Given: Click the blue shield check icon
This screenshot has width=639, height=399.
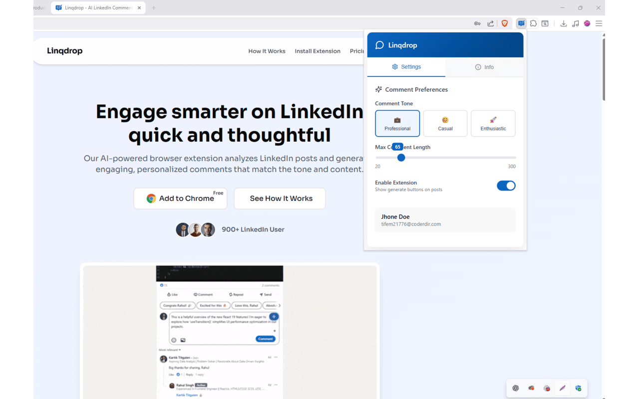Looking at the screenshot, I should 578,388.
